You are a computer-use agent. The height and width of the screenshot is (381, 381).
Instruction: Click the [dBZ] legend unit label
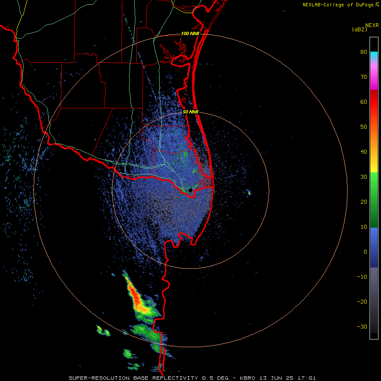[359, 30]
